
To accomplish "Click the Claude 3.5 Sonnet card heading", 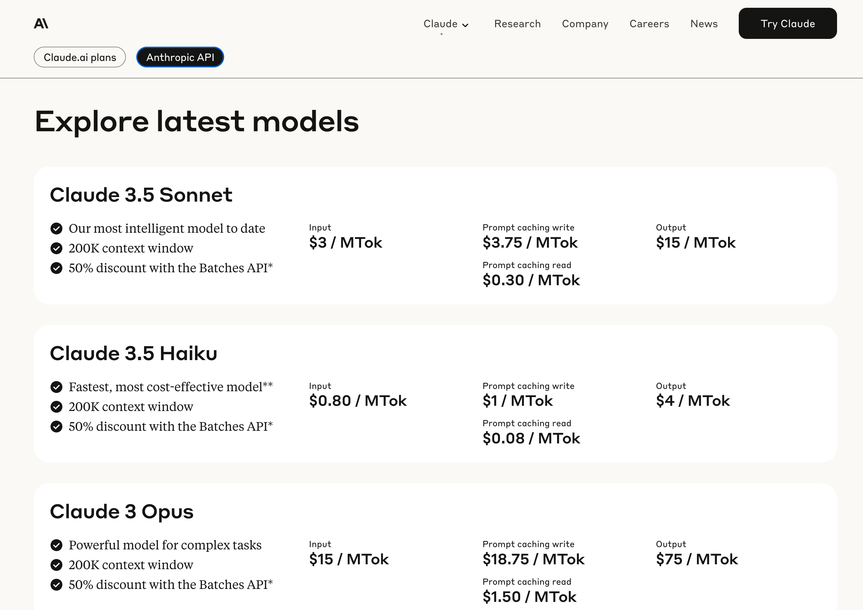I will click(x=141, y=195).
